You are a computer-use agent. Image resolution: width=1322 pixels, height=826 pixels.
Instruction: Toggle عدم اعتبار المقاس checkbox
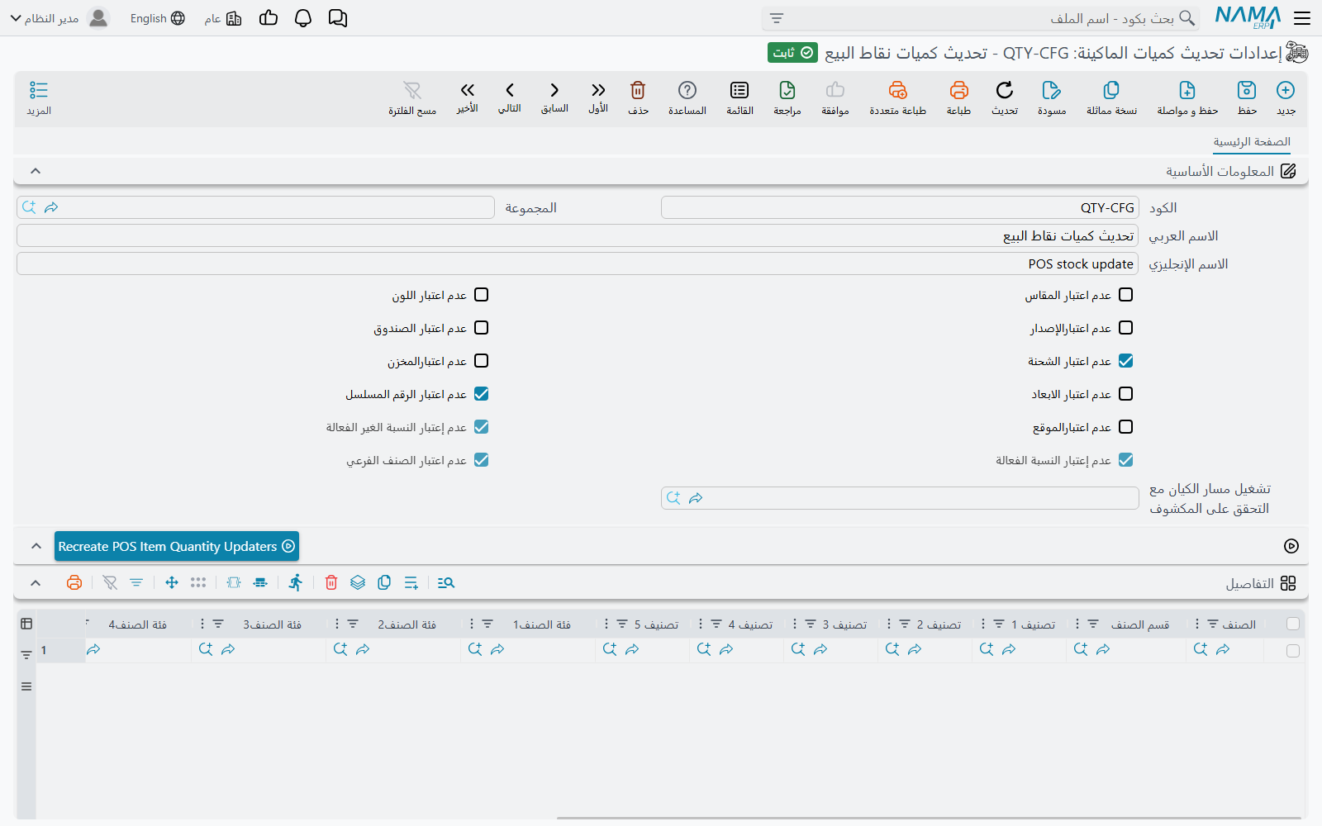(1125, 295)
